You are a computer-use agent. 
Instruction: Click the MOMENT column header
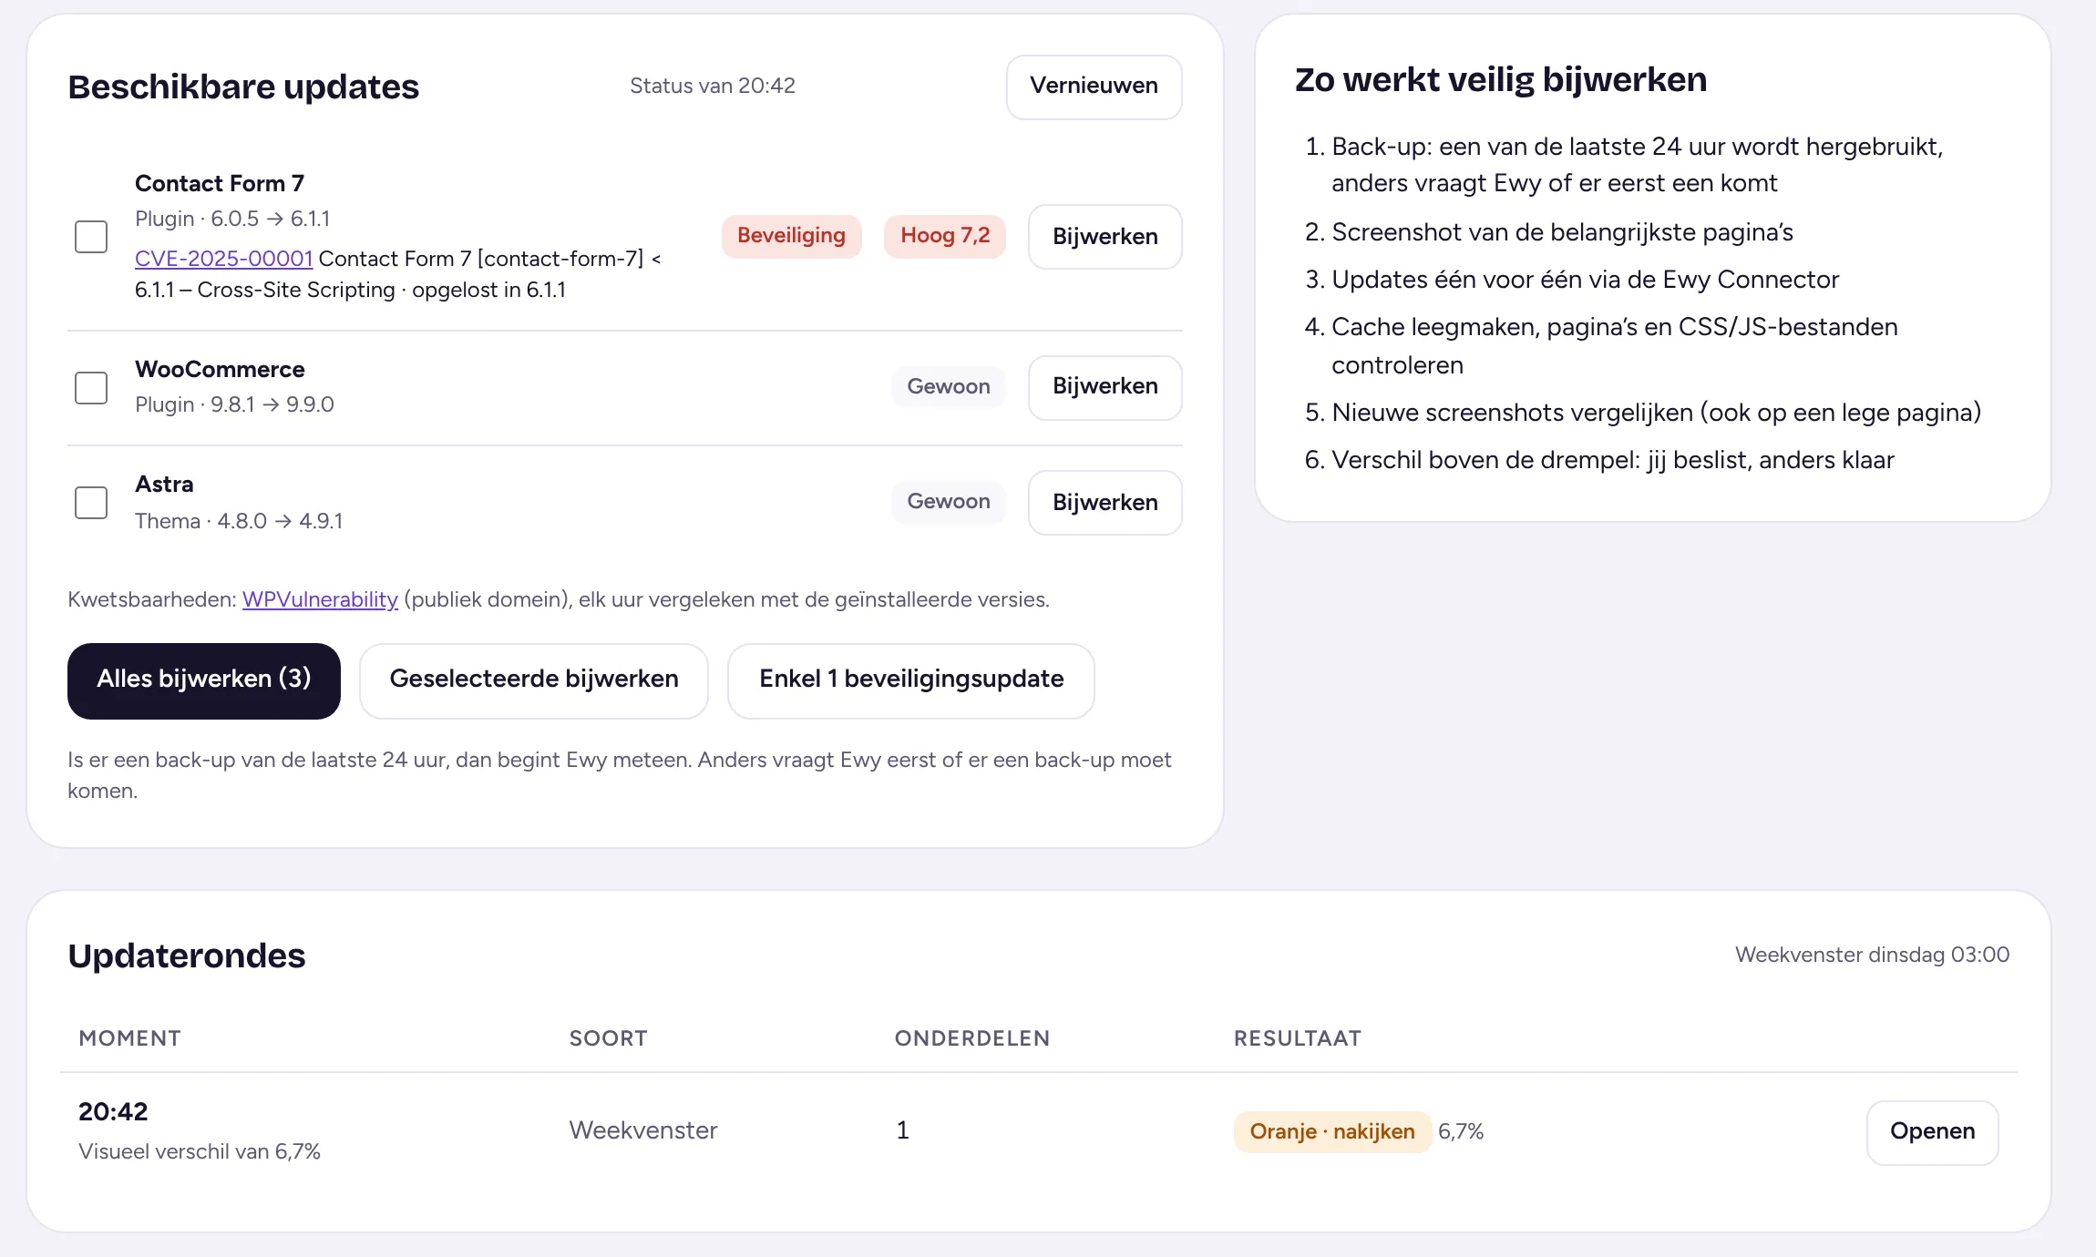[x=129, y=1038]
